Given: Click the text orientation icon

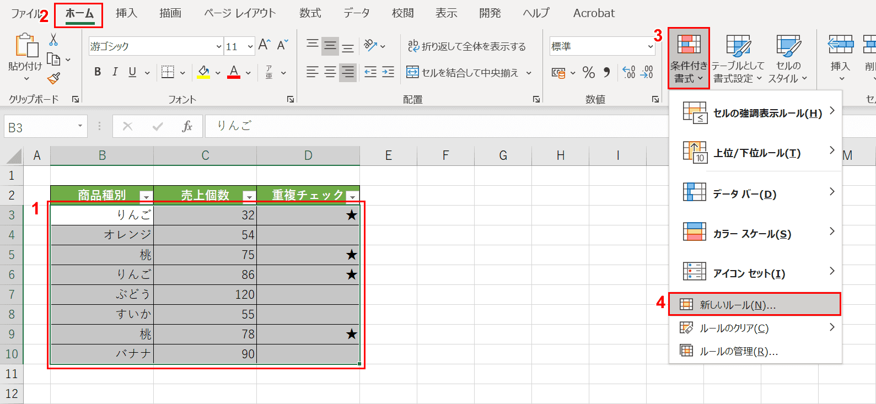Looking at the screenshot, I should tap(370, 45).
